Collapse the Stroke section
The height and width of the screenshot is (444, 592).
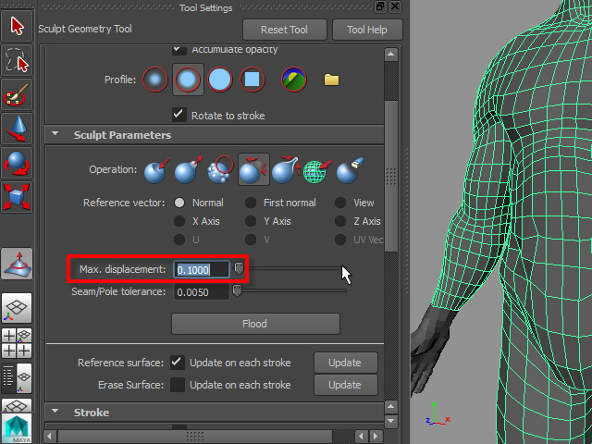[x=55, y=413]
